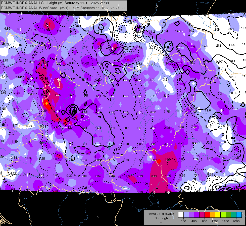The height and width of the screenshot is (226, 246).
Task: Select the WindShear 0-1km title line
Action: click(x=63, y=8)
